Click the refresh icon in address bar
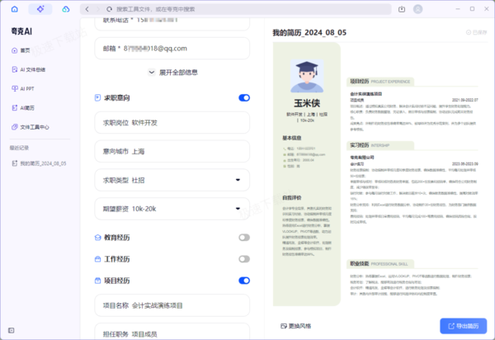495x340 pixels. coord(109,9)
